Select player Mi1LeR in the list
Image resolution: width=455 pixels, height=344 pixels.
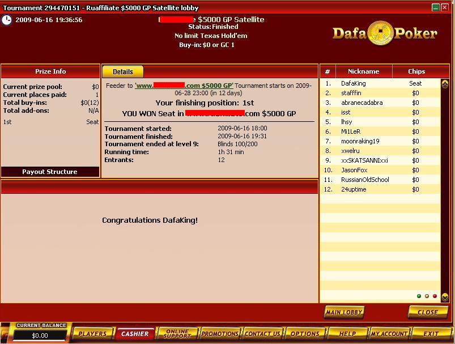(380, 132)
